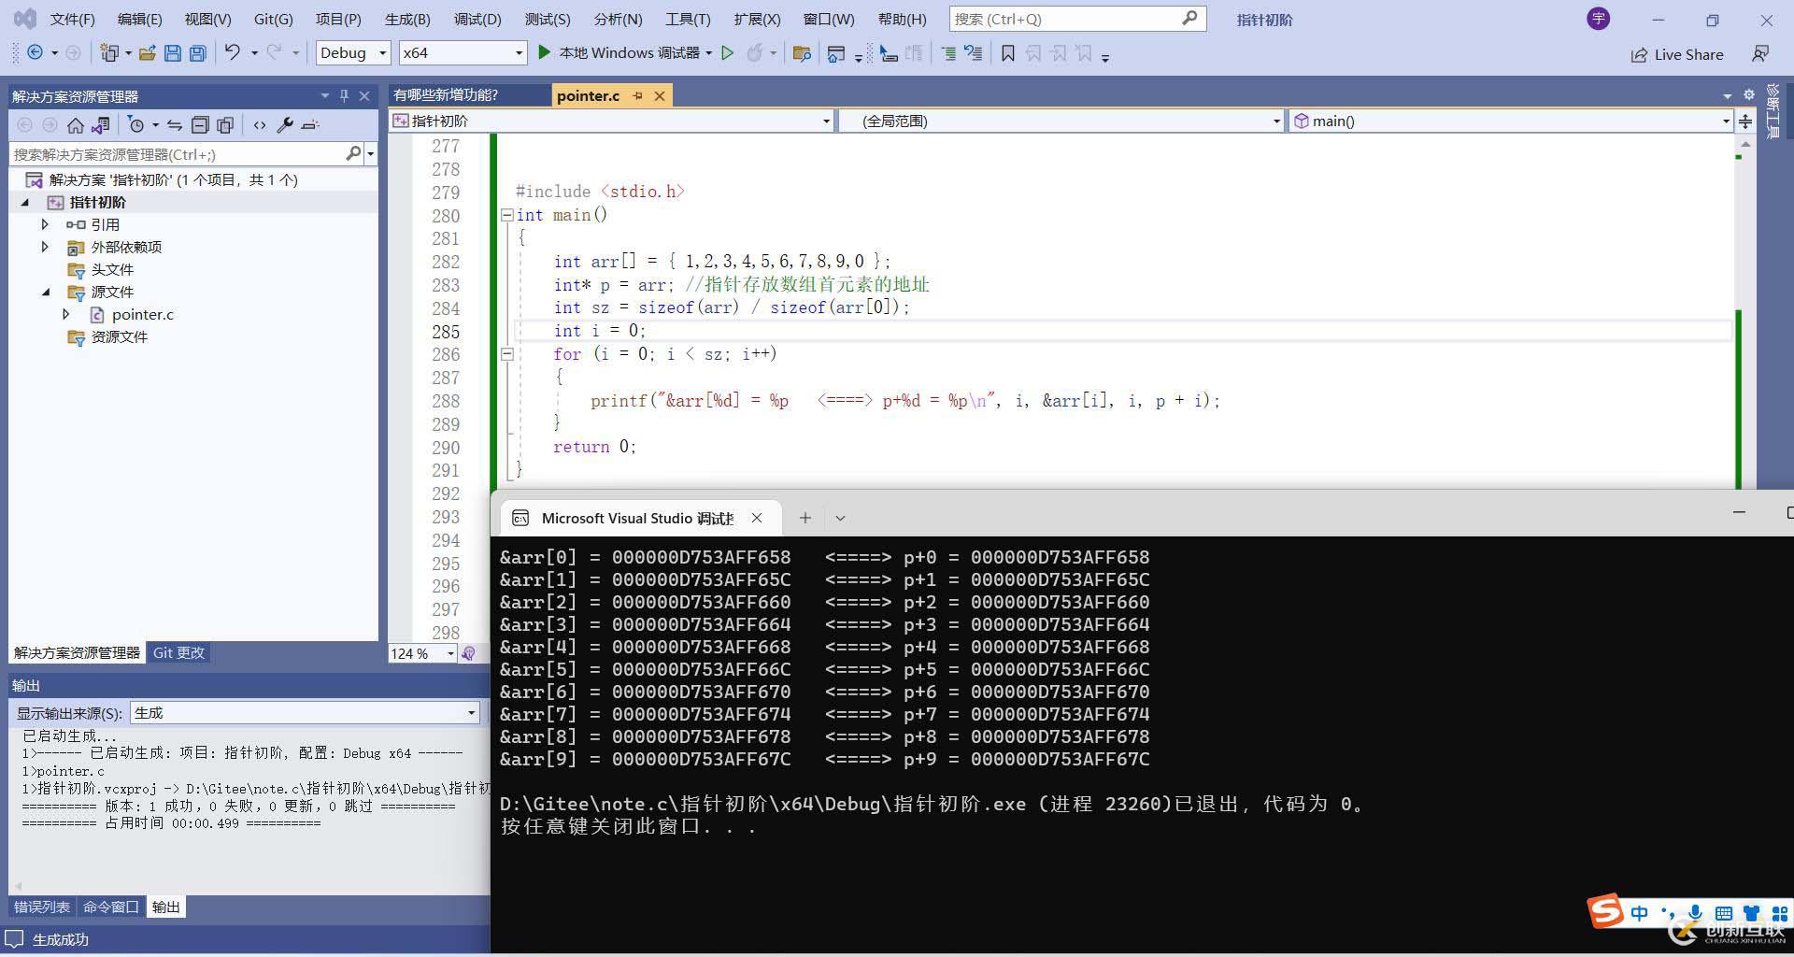The width and height of the screenshot is (1794, 957).
Task: Click the Home icon in Solution Explorer
Action: point(76,125)
